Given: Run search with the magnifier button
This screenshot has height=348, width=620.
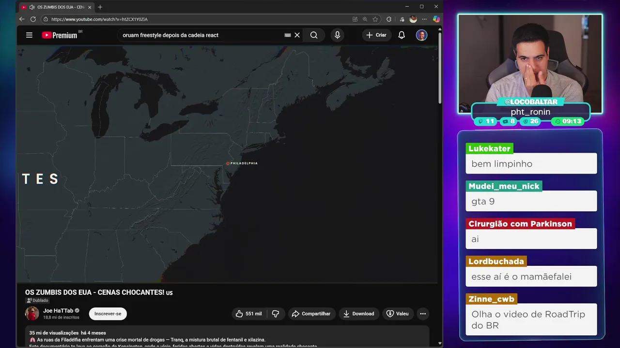Looking at the screenshot, I should (314, 35).
